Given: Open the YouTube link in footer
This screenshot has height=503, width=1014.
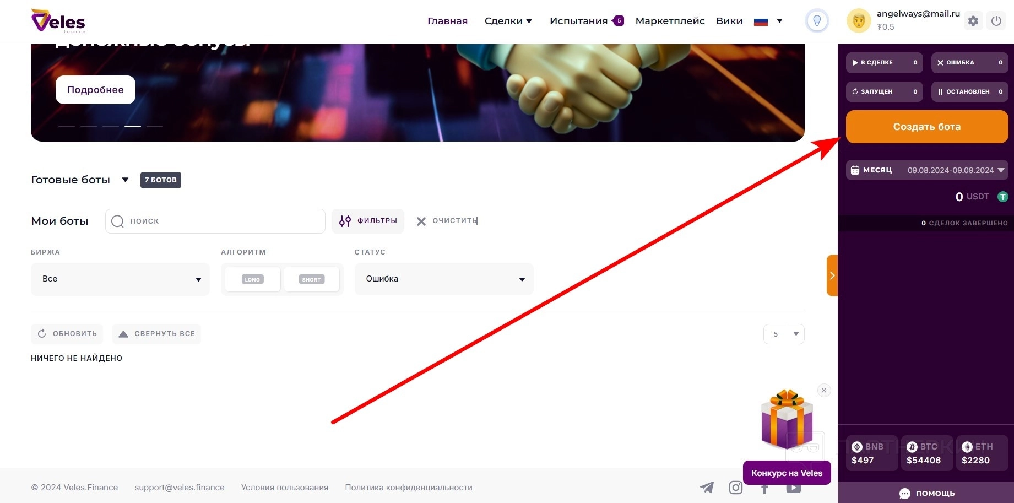Looking at the screenshot, I should [x=794, y=488].
